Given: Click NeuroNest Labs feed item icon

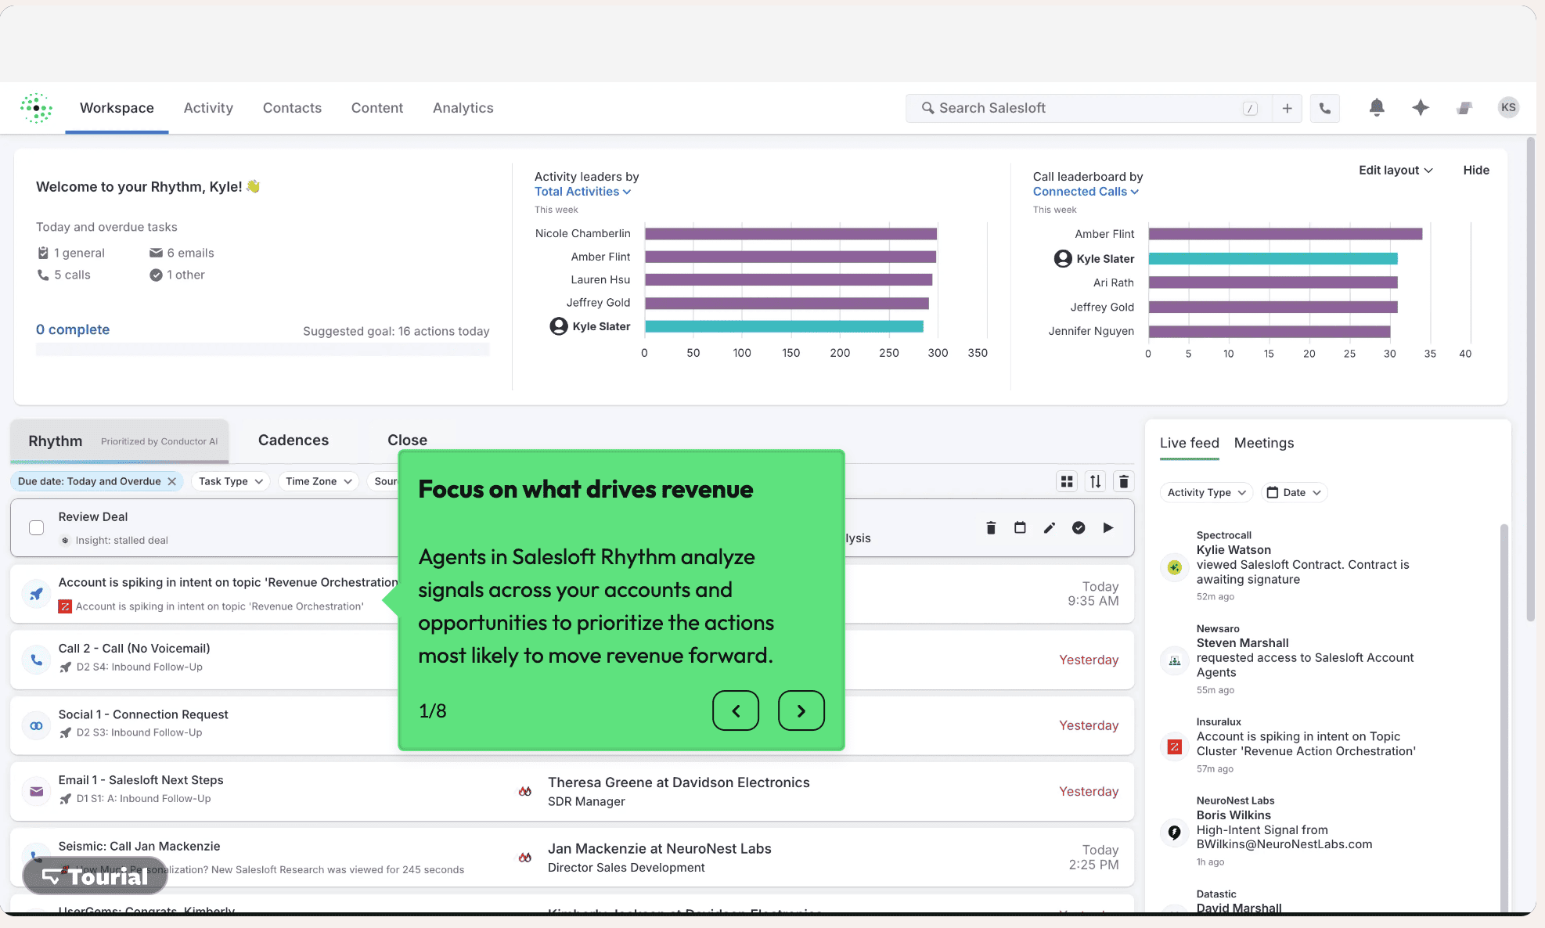Looking at the screenshot, I should 1175,833.
